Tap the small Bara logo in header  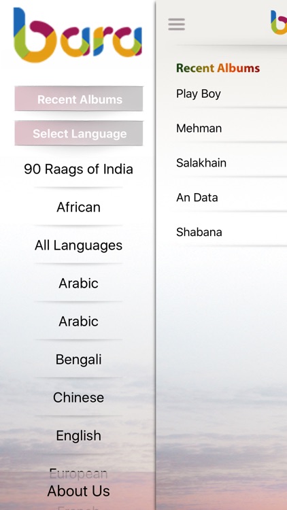click(279, 22)
